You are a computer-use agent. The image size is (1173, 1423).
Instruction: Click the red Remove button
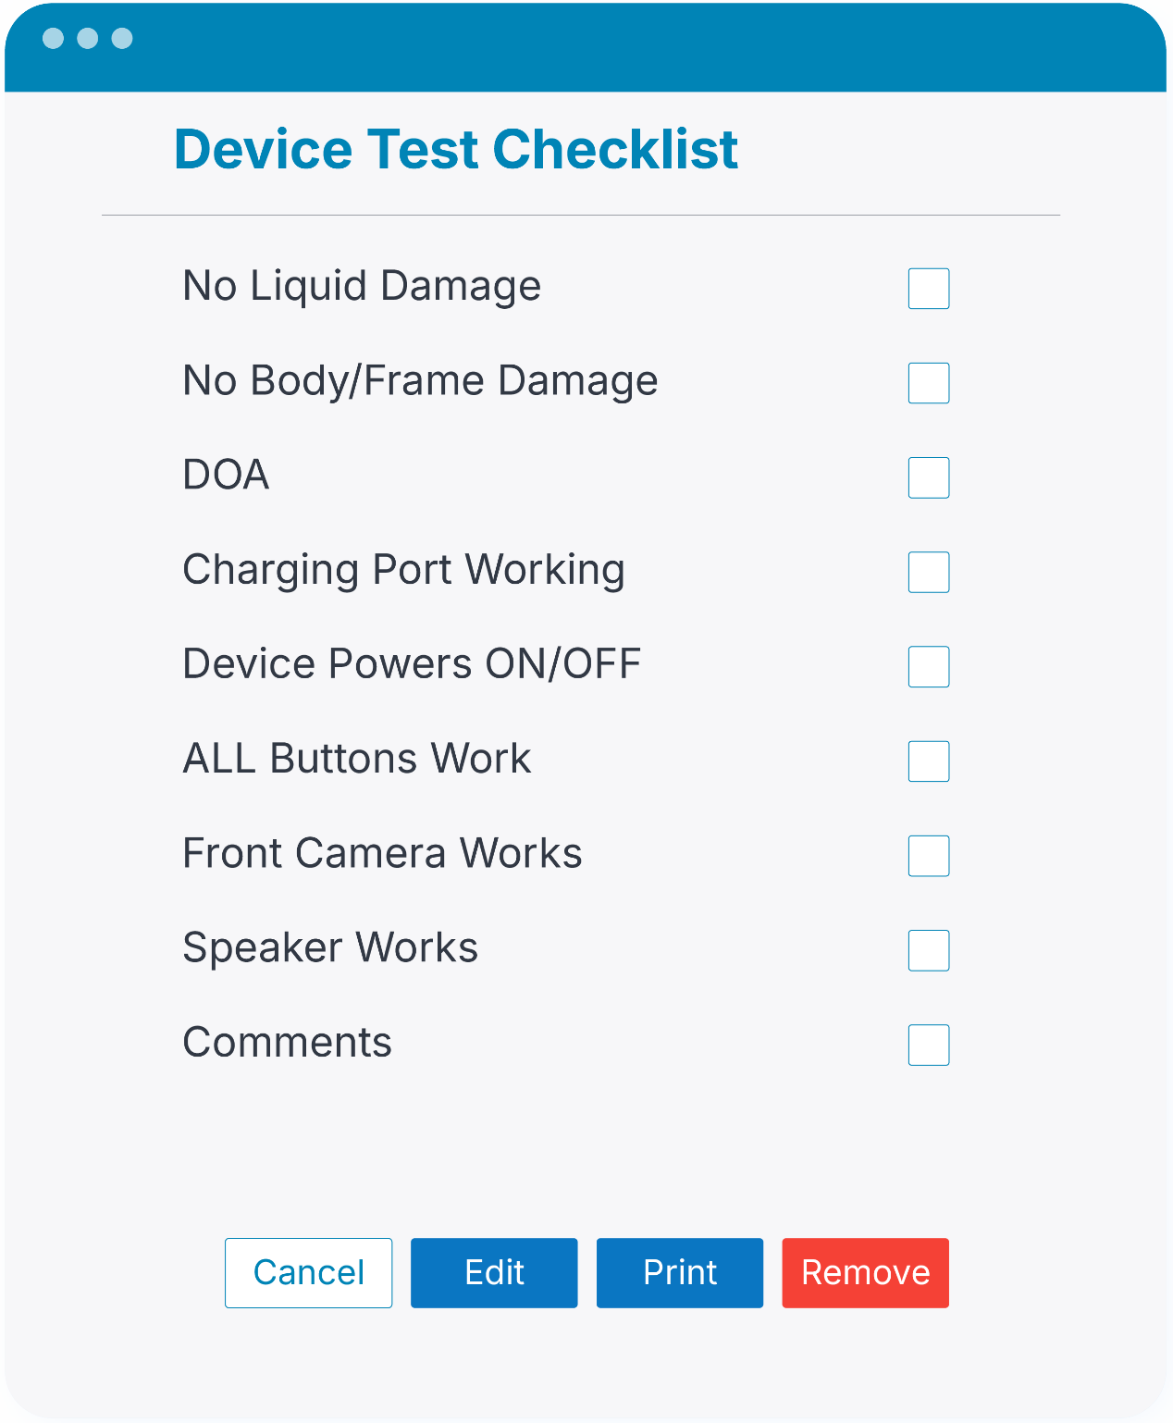coord(865,1272)
